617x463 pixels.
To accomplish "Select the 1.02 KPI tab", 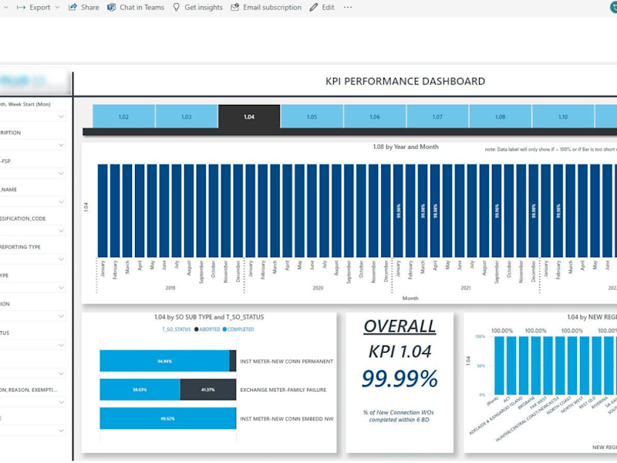I will 124,117.
